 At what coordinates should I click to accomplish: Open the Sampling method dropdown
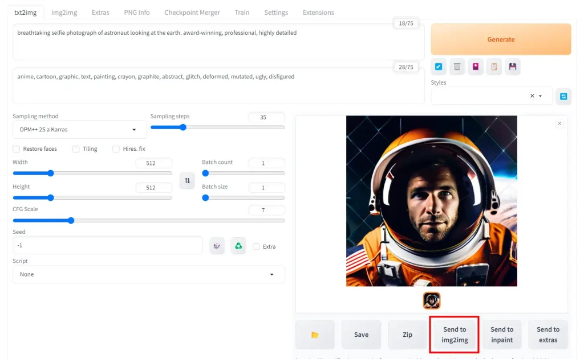79,130
